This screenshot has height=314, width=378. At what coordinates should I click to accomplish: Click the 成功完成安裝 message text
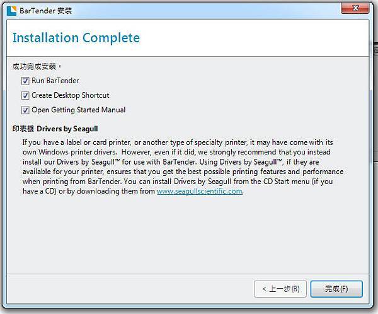(x=37, y=66)
